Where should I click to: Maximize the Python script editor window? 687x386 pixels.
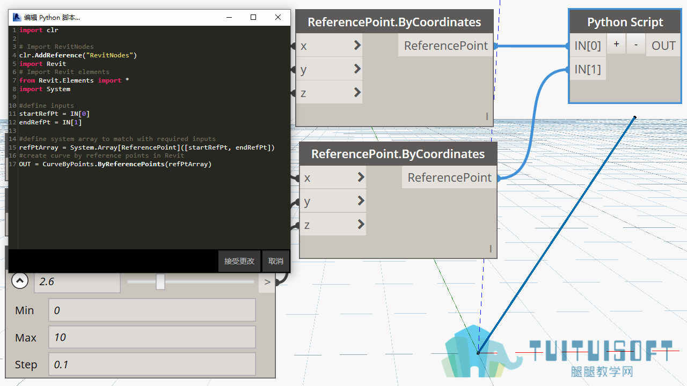point(253,17)
